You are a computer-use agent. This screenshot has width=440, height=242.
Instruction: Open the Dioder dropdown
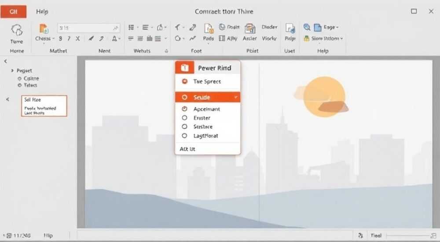[269, 27]
